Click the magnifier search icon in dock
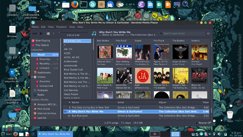 (186, 4)
